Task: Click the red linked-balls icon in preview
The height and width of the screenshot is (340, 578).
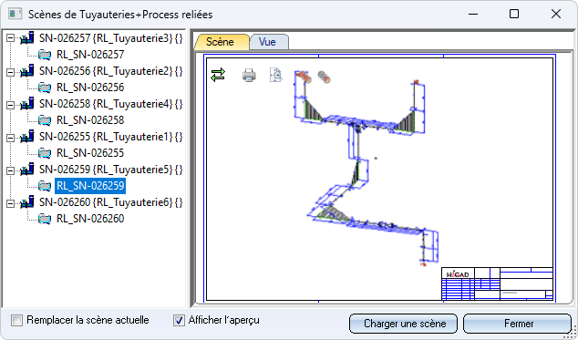Action: pyautogui.click(x=304, y=77)
